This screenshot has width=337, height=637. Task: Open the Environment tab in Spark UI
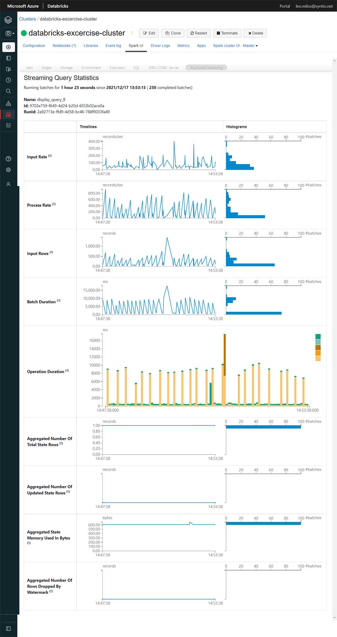pyautogui.click(x=91, y=67)
